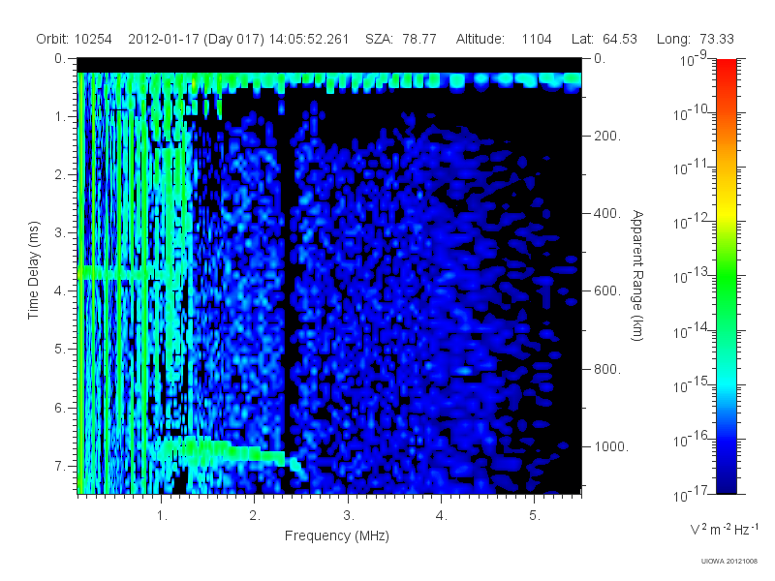Click the Long value 73.33
Screen dimensions: 775x581
click(x=717, y=39)
